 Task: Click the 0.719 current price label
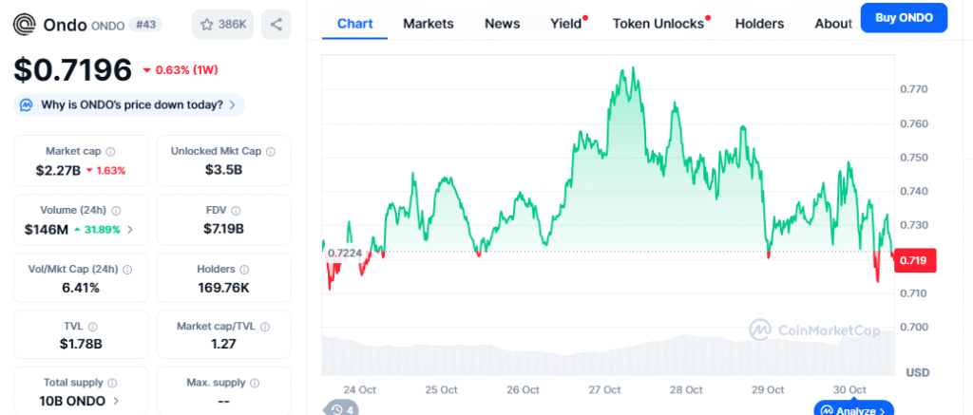pyautogui.click(x=914, y=259)
